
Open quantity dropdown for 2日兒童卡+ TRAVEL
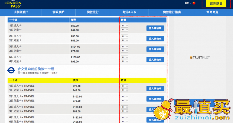(125, 101)
